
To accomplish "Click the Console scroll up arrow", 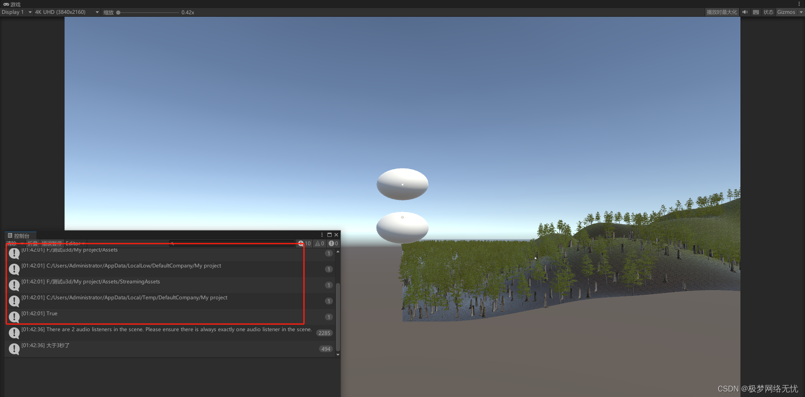I will point(338,252).
